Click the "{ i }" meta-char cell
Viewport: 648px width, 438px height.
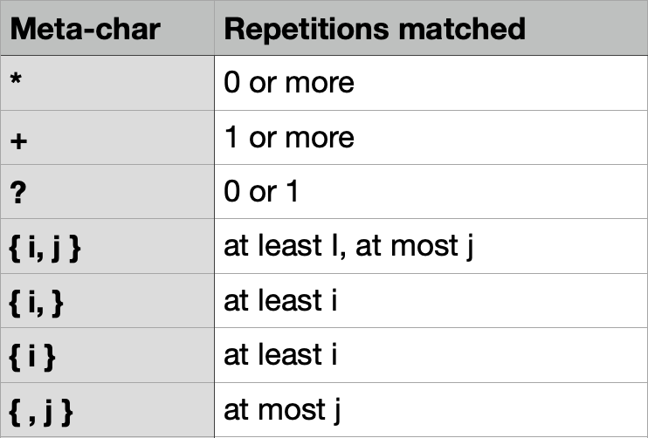coord(33,356)
